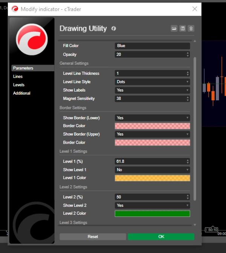Open the Levels tab
226x253 pixels.
coord(19,85)
